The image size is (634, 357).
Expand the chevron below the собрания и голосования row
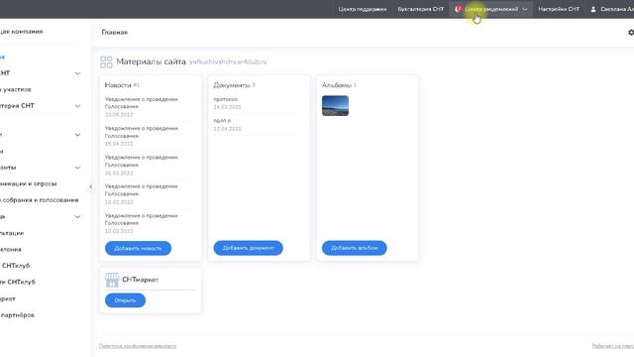click(x=77, y=217)
